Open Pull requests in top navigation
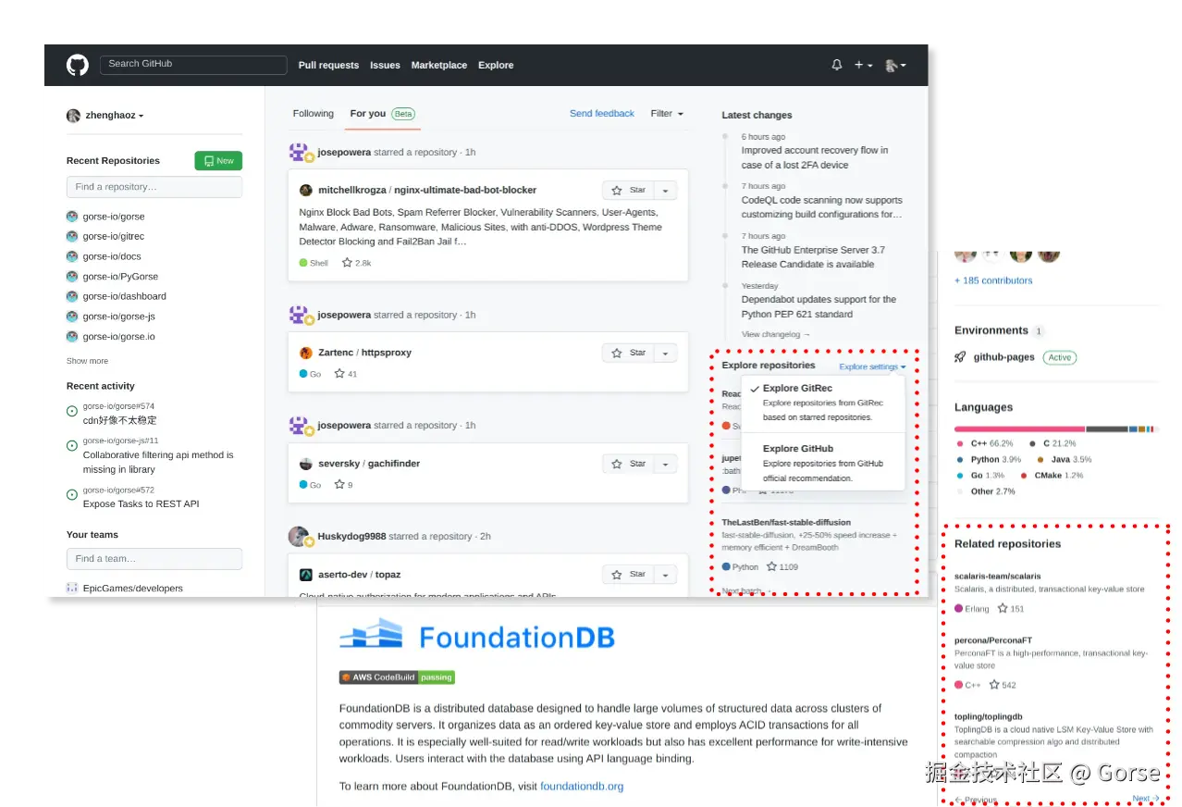Image resolution: width=1182 pixels, height=807 pixels. pos(328,65)
